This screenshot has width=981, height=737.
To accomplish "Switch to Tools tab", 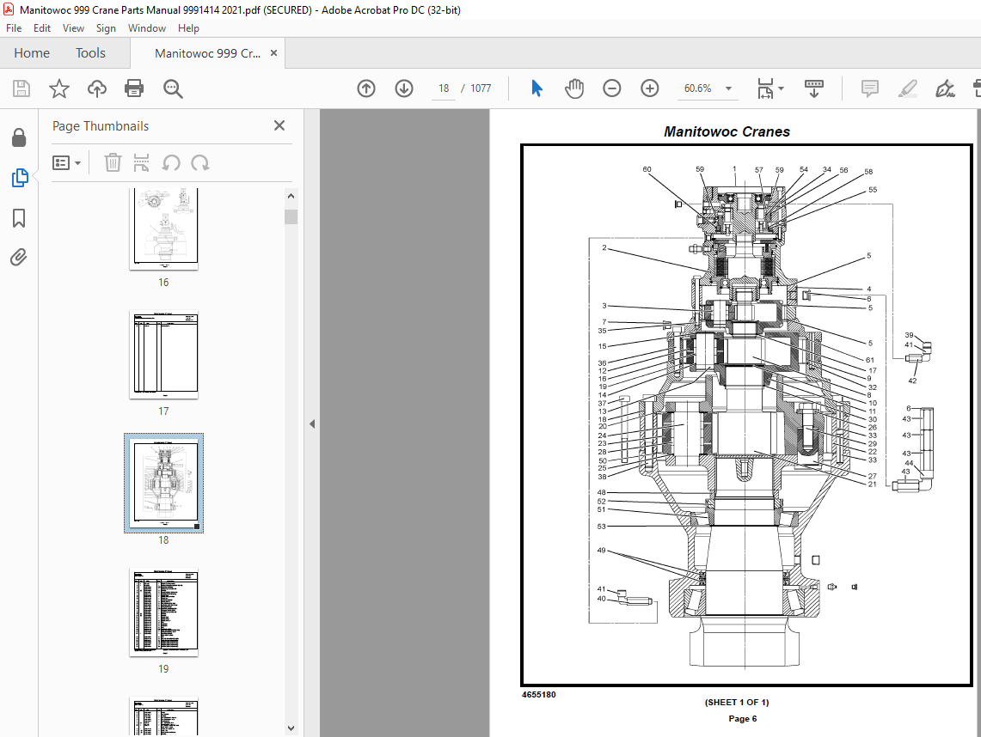I will point(91,53).
